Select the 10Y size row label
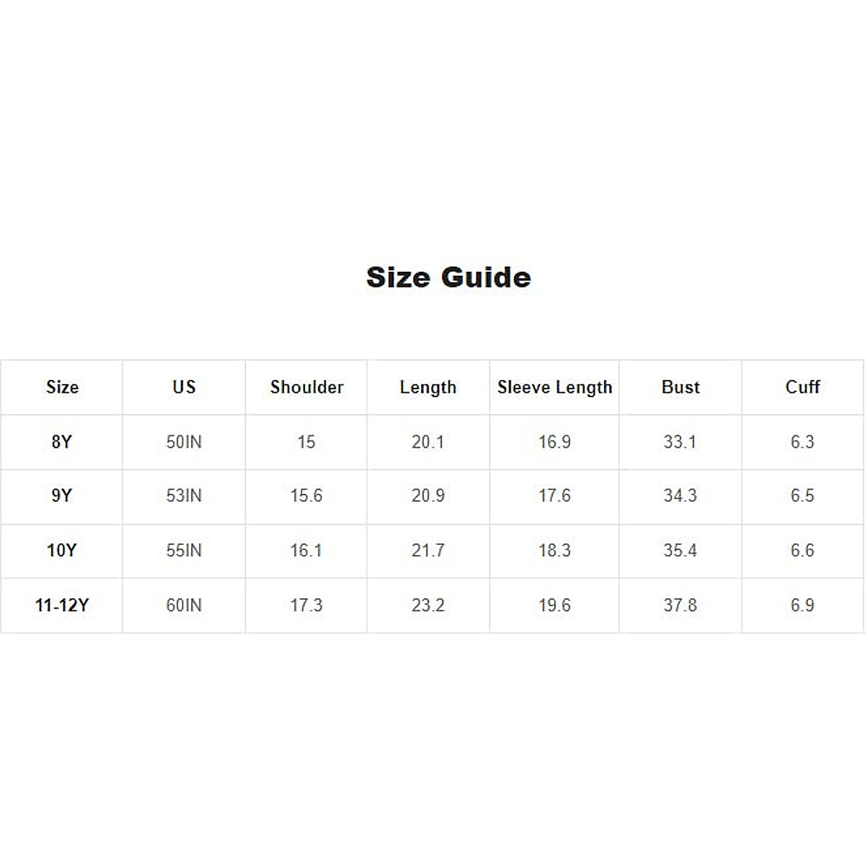The image size is (865, 865). [x=62, y=551]
